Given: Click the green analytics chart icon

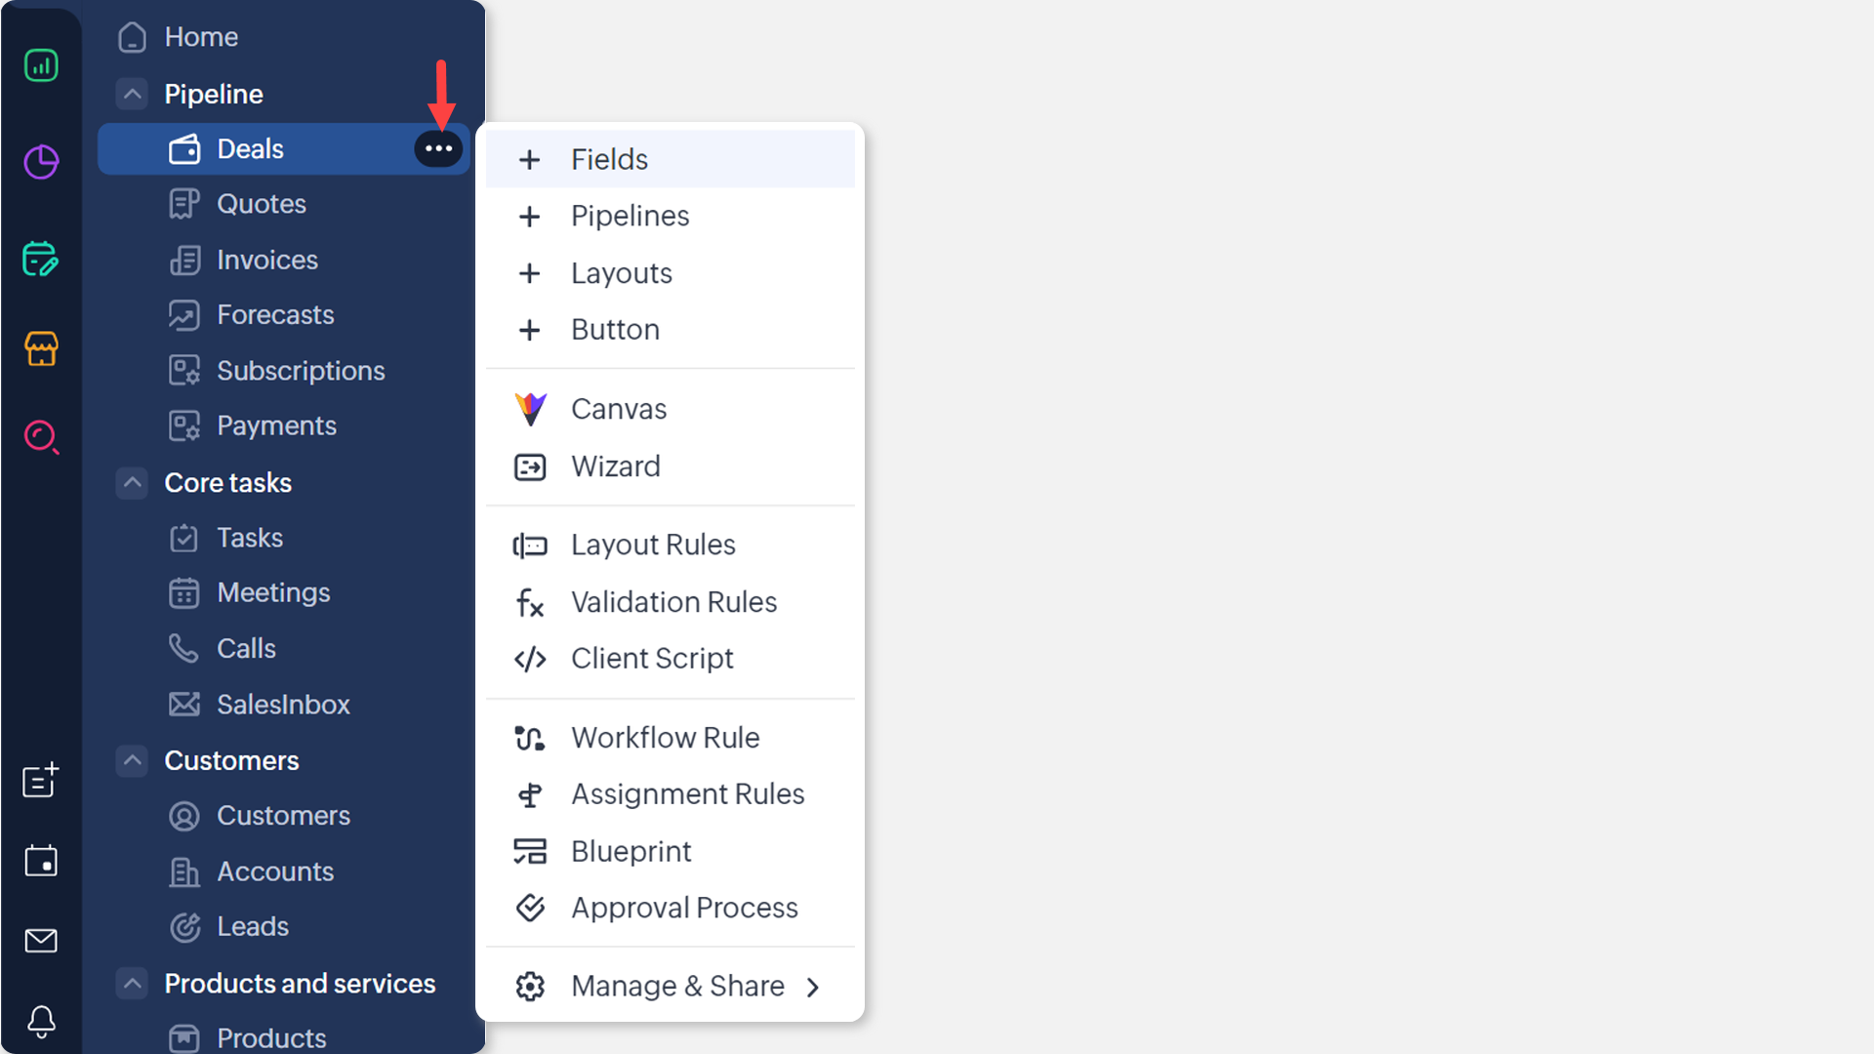Looking at the screenshot, I should coord(41,66).
